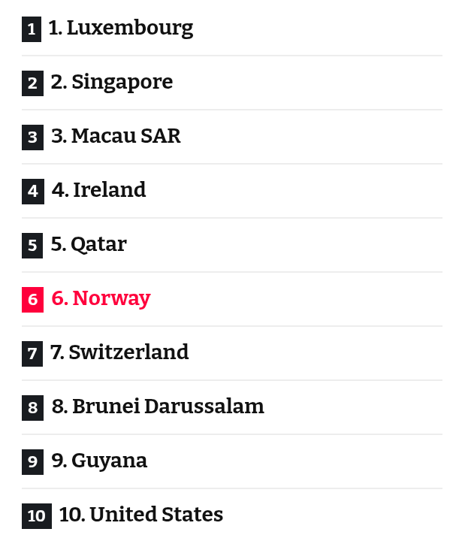Viewport: 459px width, 547px height.
Task: Click the number 9 rank badge
Action: point(32,462)
